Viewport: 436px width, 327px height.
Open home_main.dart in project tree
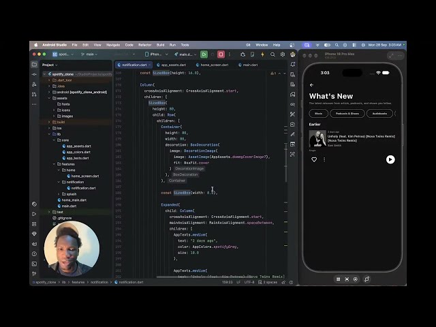coord(72,200)
